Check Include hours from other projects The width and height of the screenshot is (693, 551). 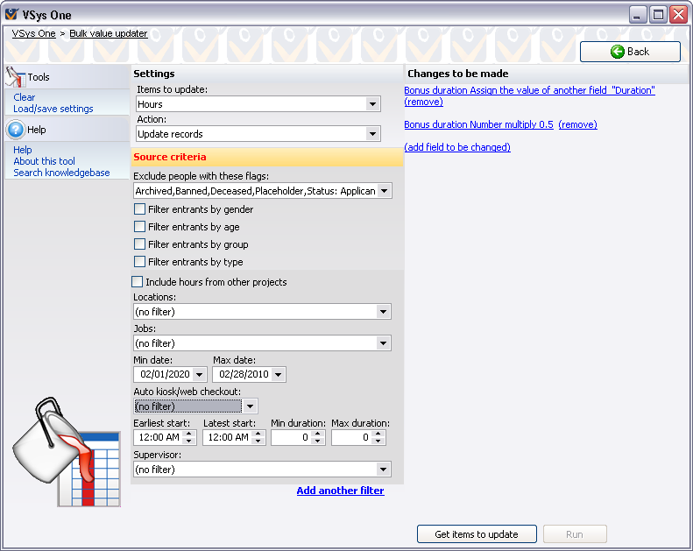[137, 282]
